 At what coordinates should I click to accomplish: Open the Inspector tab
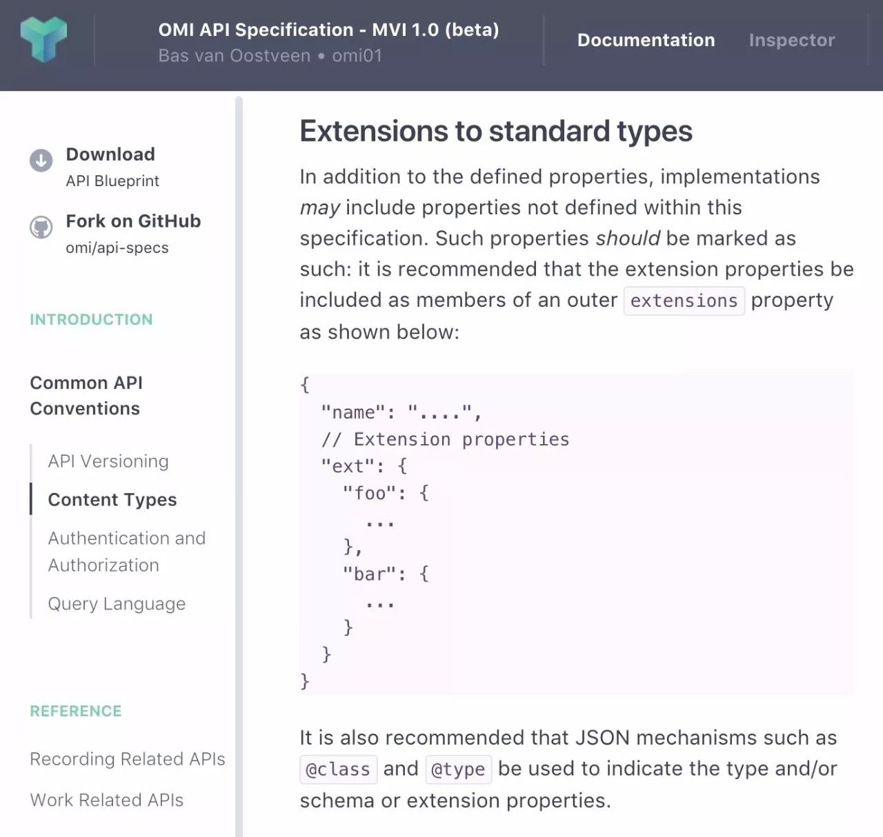tap(792, 40)
